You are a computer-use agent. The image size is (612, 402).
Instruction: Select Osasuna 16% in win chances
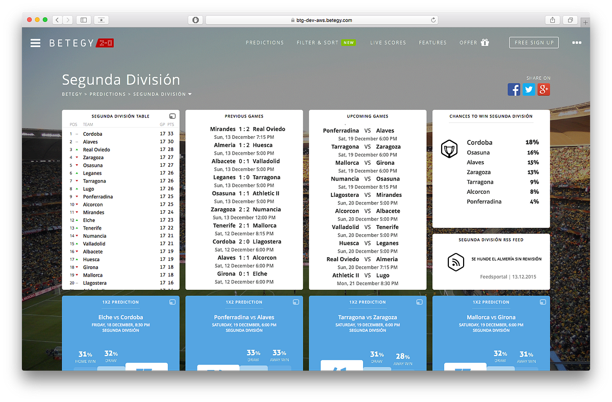pyautogui.click(x=502, y=153)
